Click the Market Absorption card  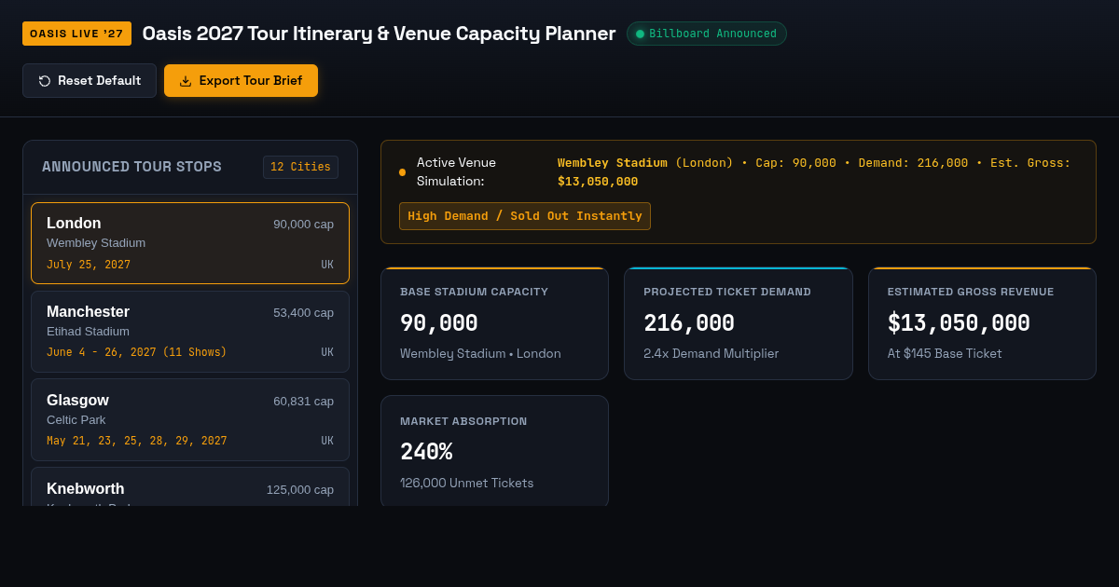494,451
